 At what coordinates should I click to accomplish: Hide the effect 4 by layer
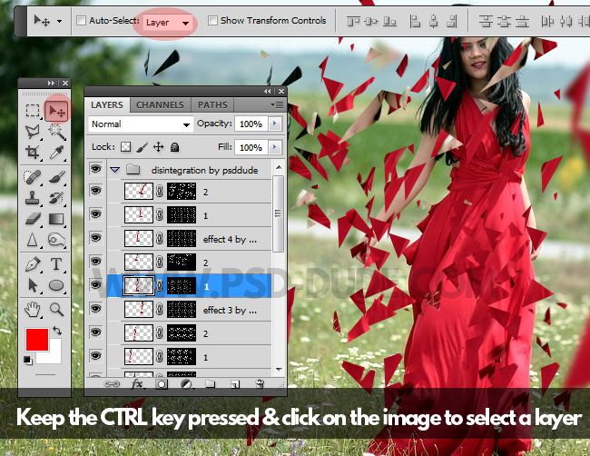(x=95, y=238)
